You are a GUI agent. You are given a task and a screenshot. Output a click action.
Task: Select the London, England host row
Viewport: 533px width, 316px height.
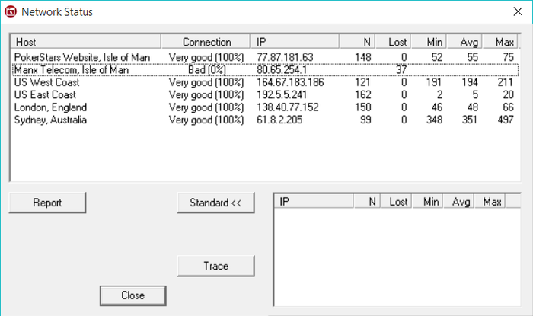(265, 107)
